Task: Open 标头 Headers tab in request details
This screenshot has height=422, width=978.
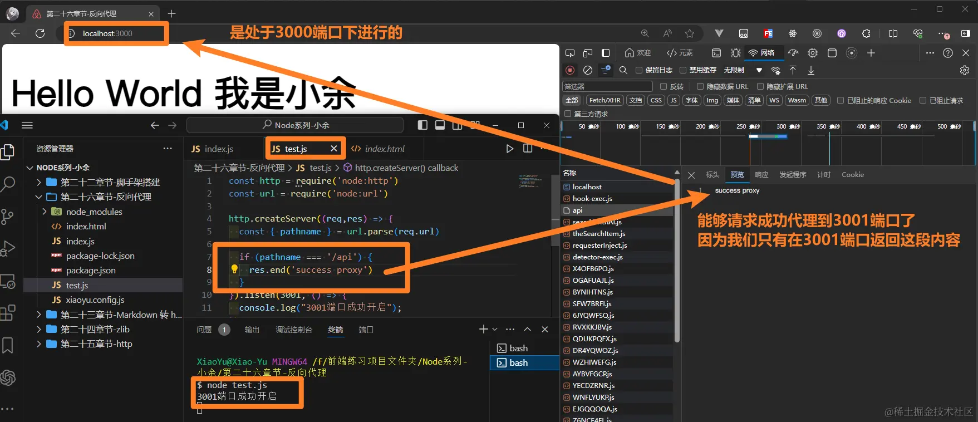Action: [712, 175]
